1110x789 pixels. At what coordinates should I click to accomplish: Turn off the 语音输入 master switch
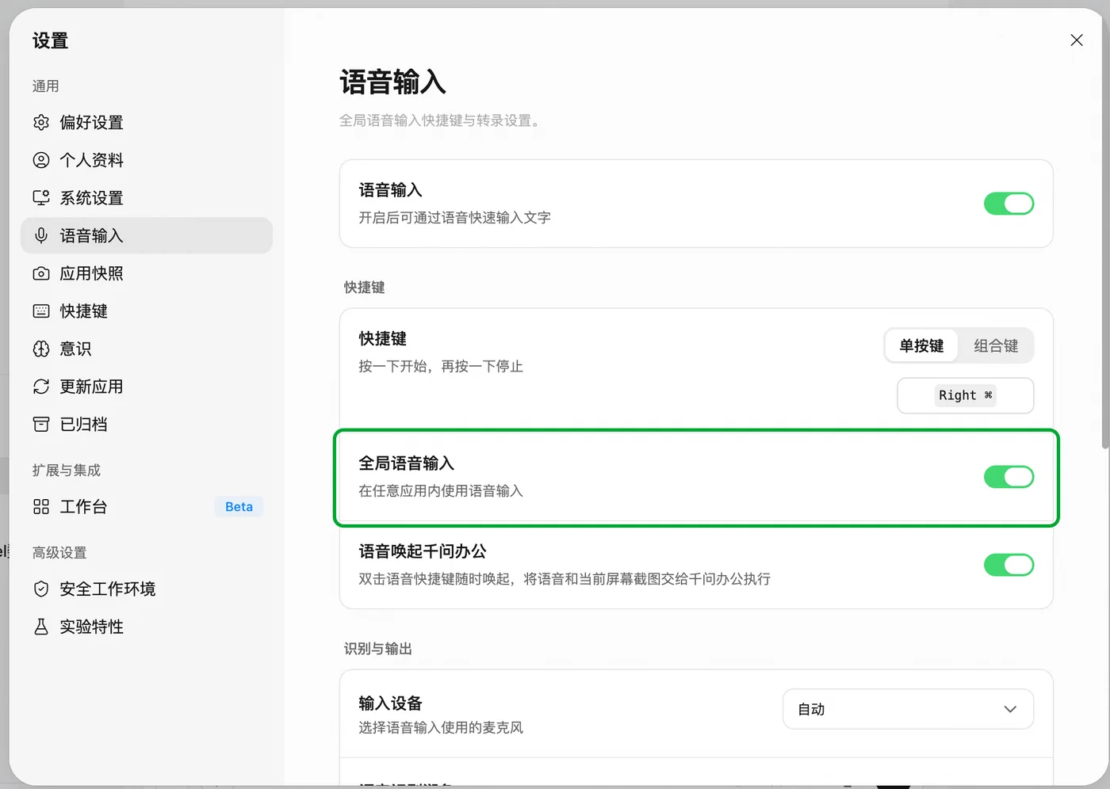click(x=1009, y=204)
